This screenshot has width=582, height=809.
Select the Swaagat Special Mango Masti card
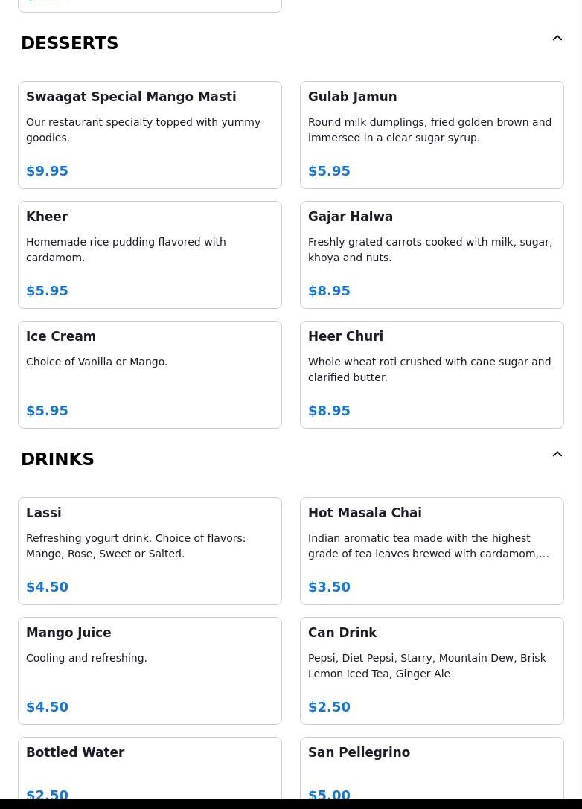click(x=150, y=135)
